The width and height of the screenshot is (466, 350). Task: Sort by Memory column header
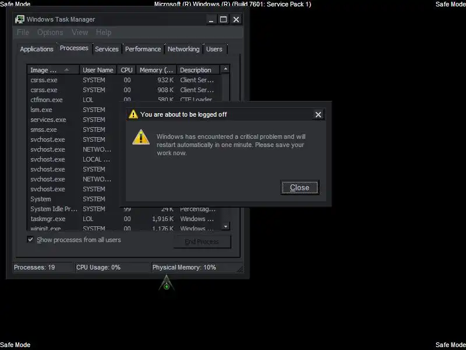tap(156, 70)
